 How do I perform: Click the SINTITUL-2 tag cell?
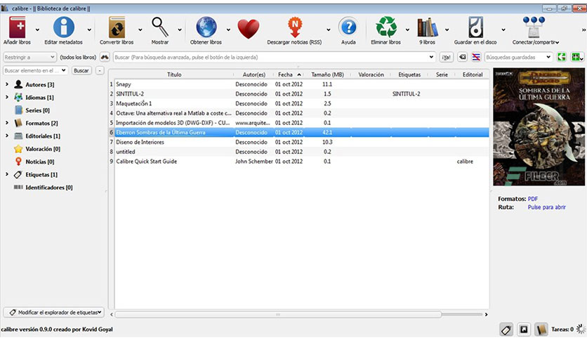pyautogui.click(x=406, y=94)
